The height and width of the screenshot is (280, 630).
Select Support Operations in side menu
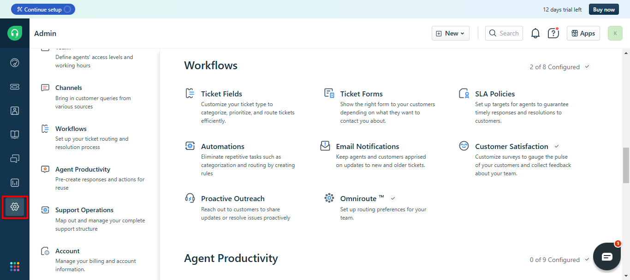84,210
